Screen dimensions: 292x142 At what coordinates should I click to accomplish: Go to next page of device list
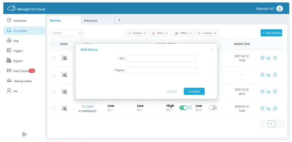click(x=280, y=123)
